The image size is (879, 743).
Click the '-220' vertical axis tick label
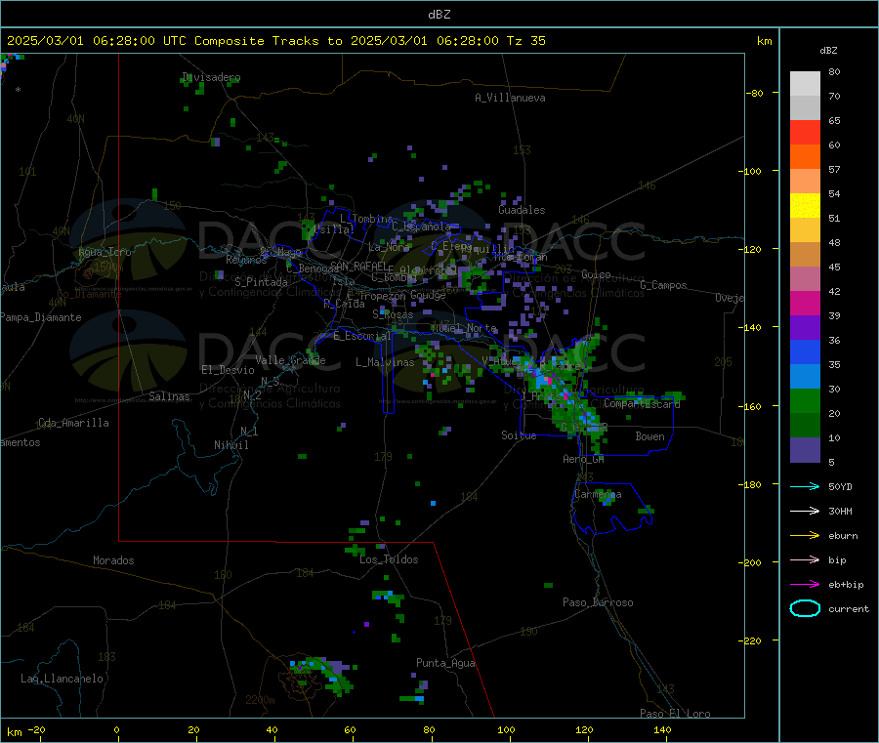click(752, 641)
